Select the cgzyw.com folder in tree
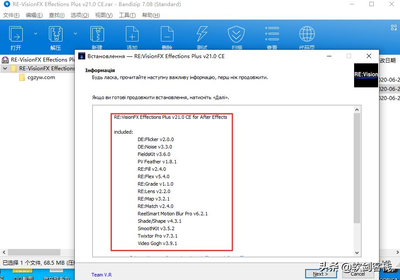The width and height of the screenshot is (400, 280). [x=41, y=77]
